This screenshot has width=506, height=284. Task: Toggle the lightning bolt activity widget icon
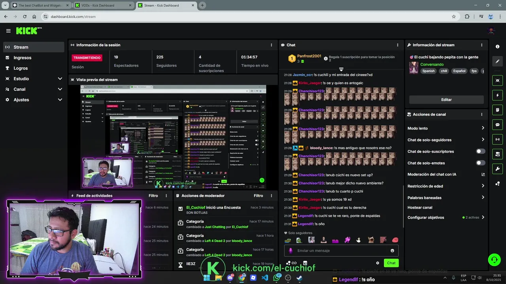click(497, 95)
